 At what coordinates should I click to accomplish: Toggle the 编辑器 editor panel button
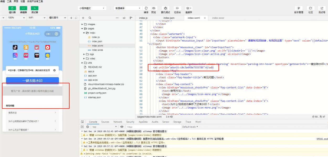pos(23,8)
